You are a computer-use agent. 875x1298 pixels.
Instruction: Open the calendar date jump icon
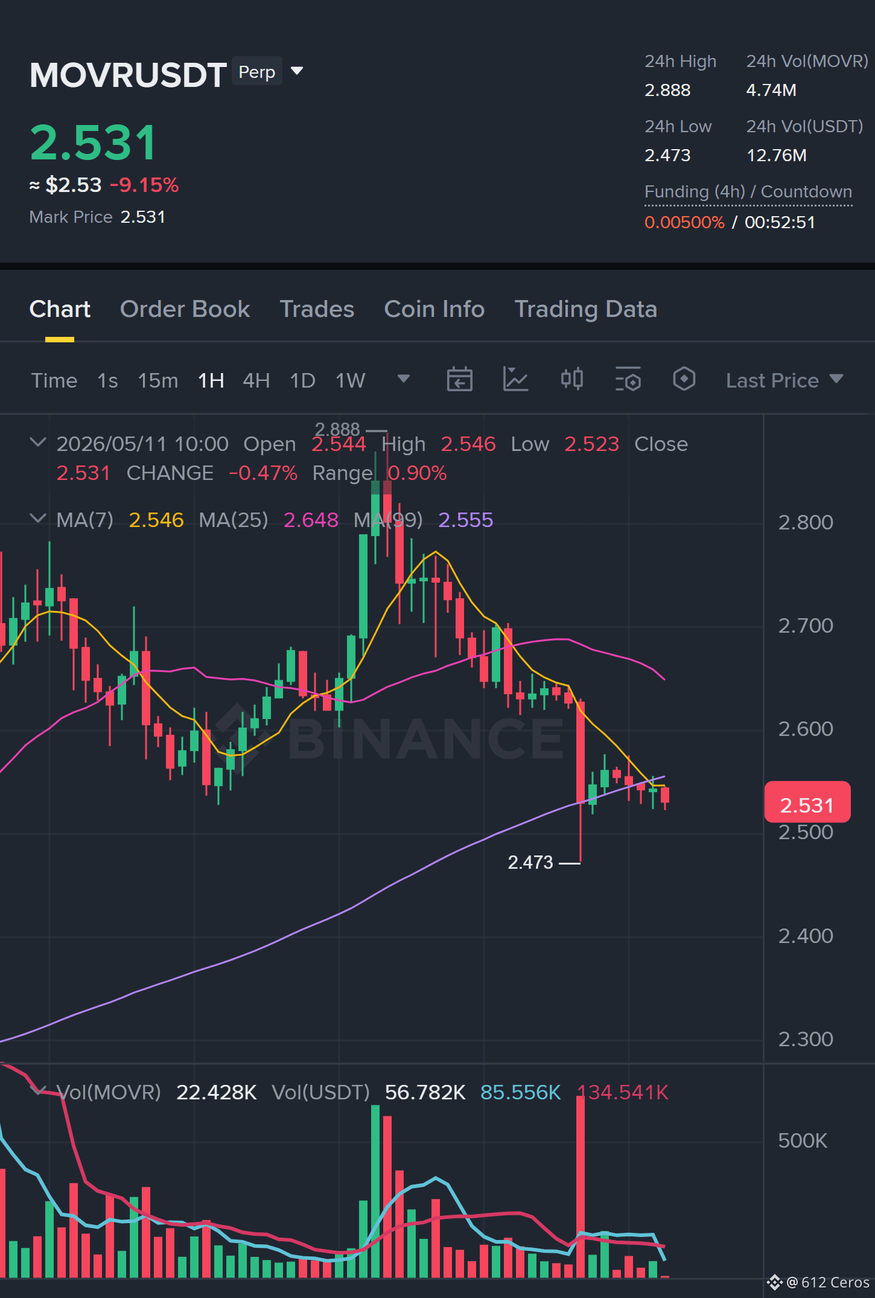[459, 380]
